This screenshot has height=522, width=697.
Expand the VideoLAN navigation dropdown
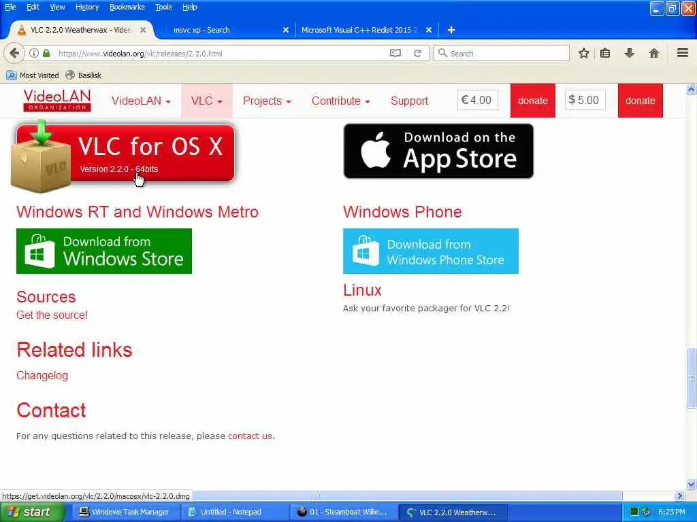tap(141, 101)
